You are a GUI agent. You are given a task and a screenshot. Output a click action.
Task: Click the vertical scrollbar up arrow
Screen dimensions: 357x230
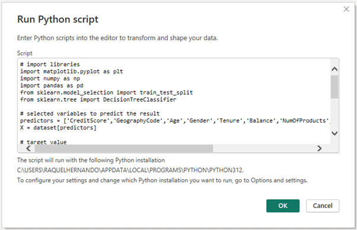click(334, 69)
